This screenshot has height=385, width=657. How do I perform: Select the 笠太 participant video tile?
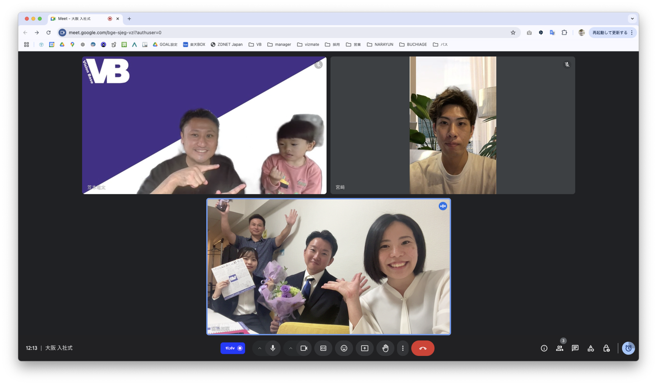[x=204, y=125]
